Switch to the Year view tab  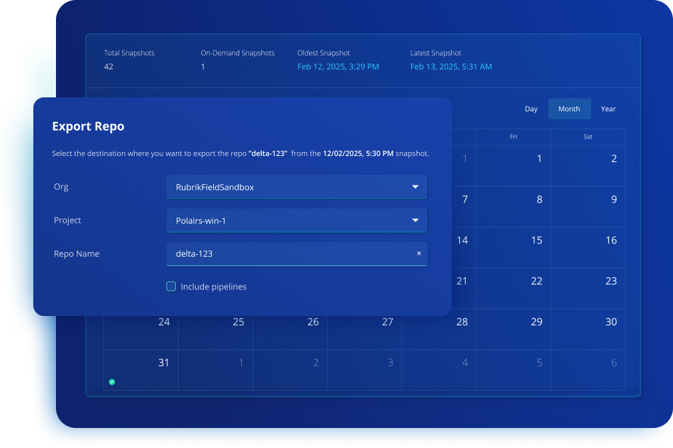point(608,109)
